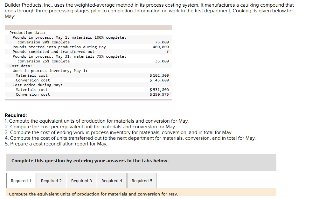The image size is (312, 199).
Task: Click the 'Production data:' heading
Action: tap(27, 33)
